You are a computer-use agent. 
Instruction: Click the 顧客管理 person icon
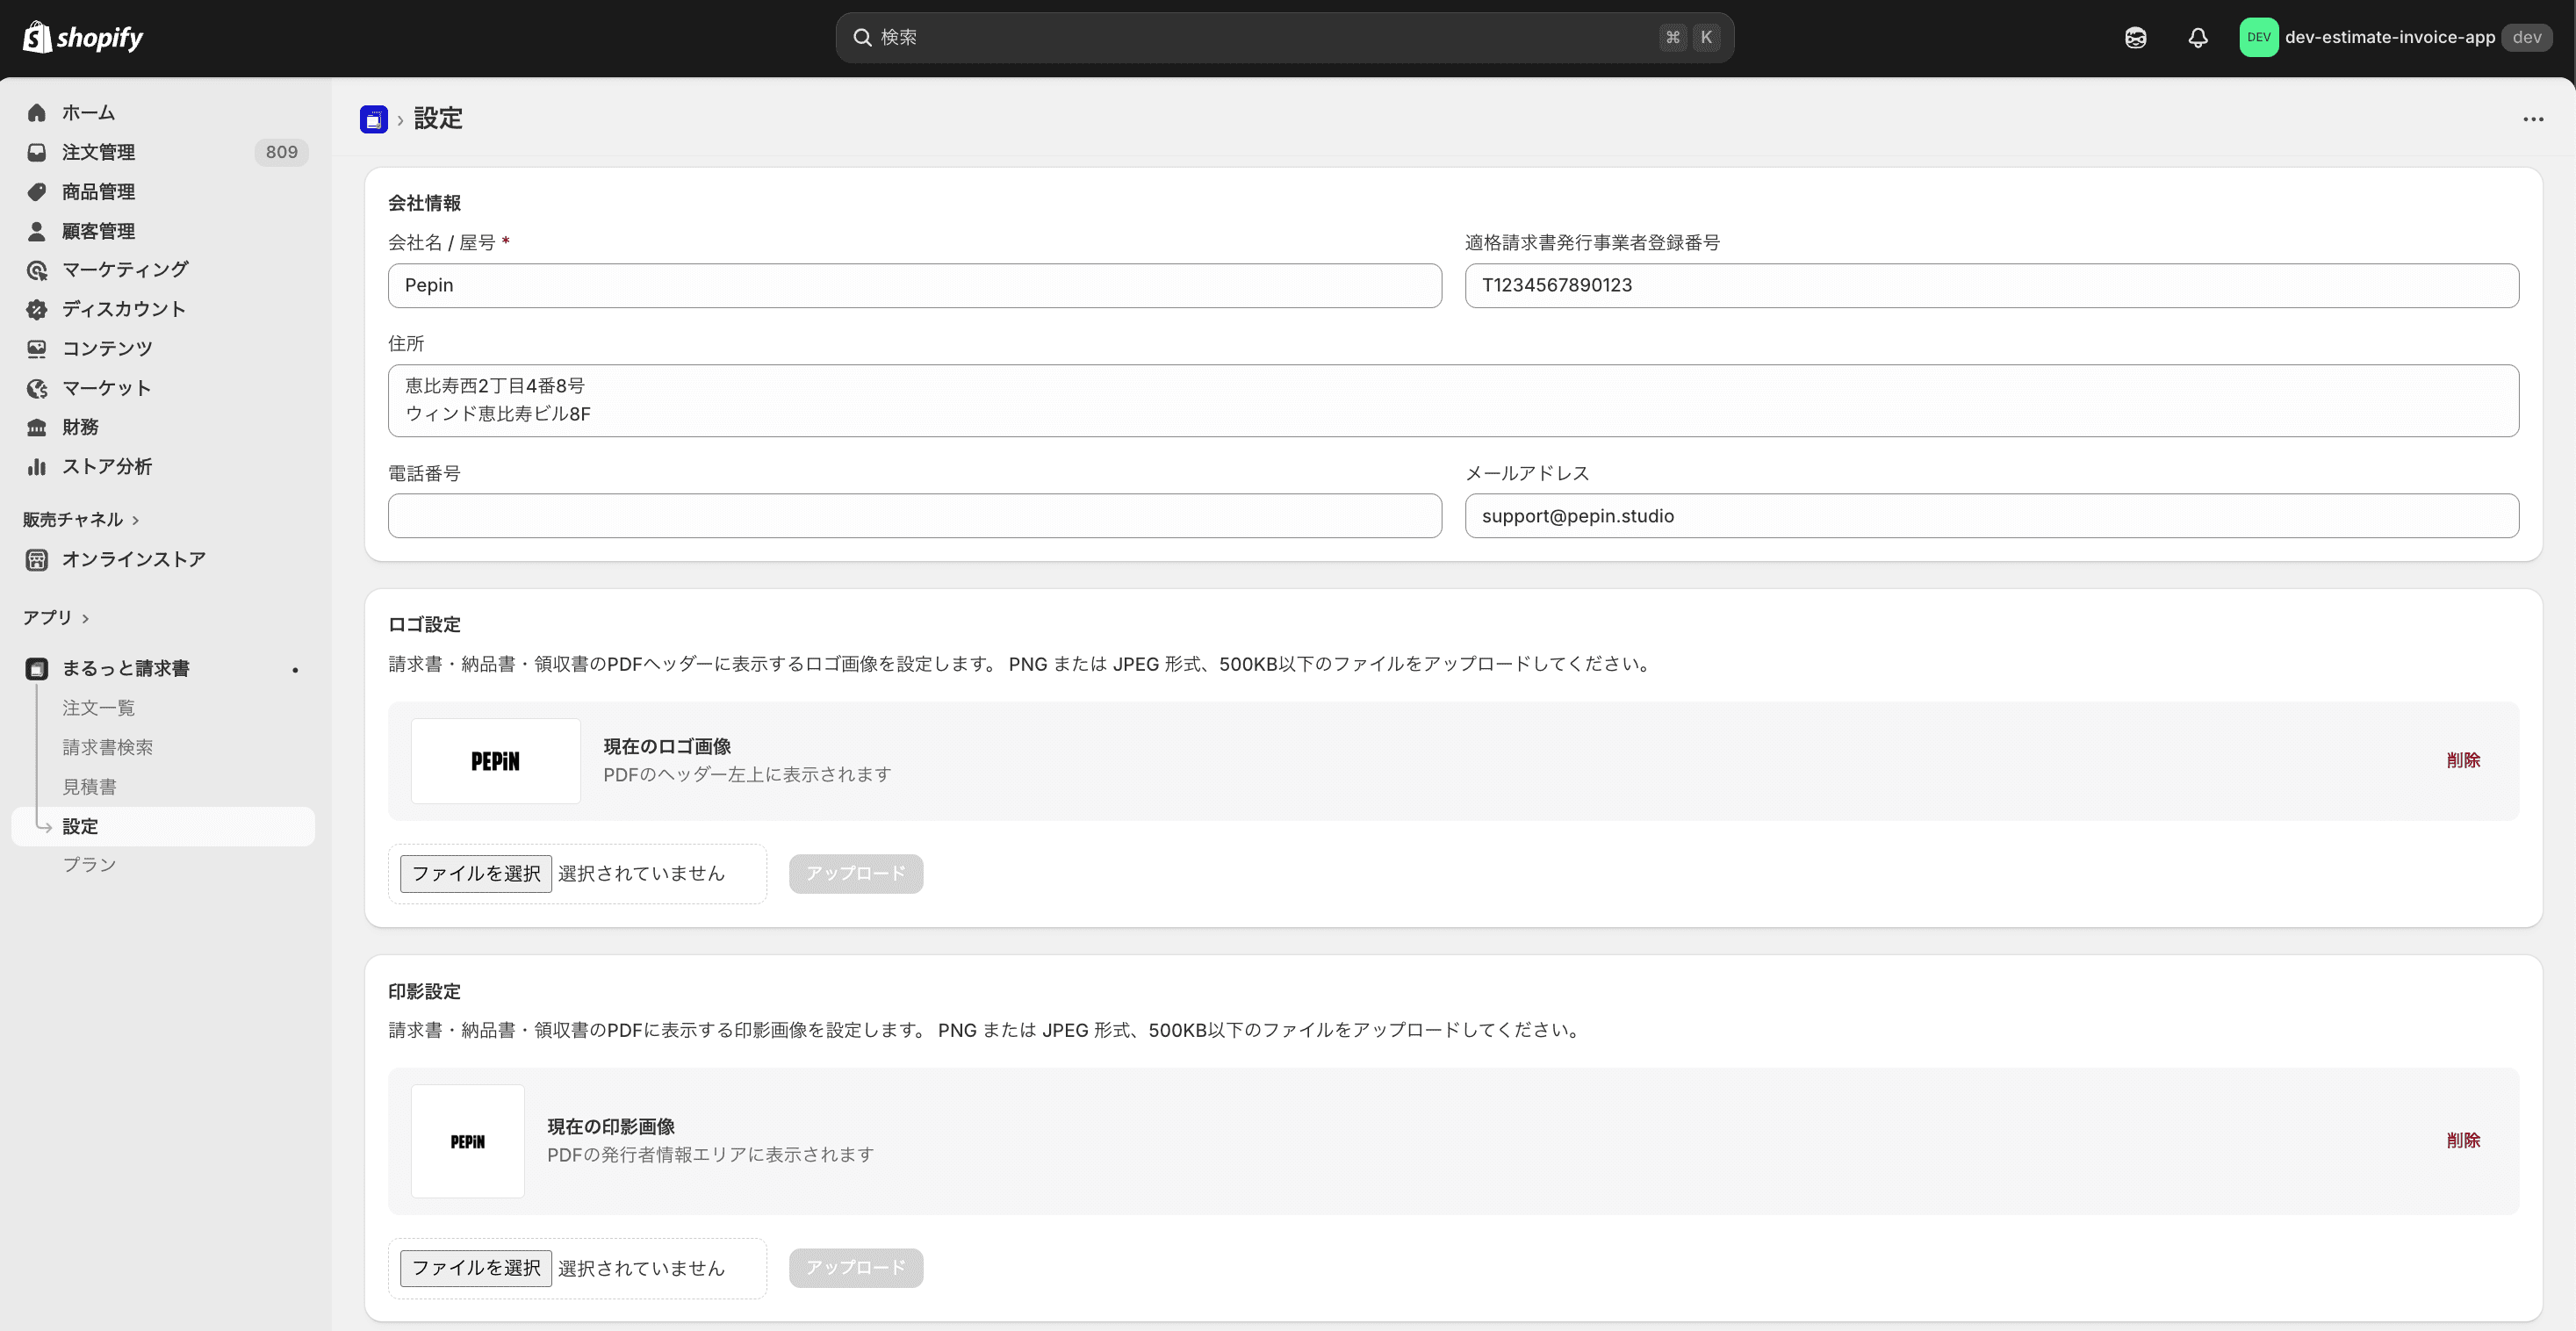(x=37, y=230)
